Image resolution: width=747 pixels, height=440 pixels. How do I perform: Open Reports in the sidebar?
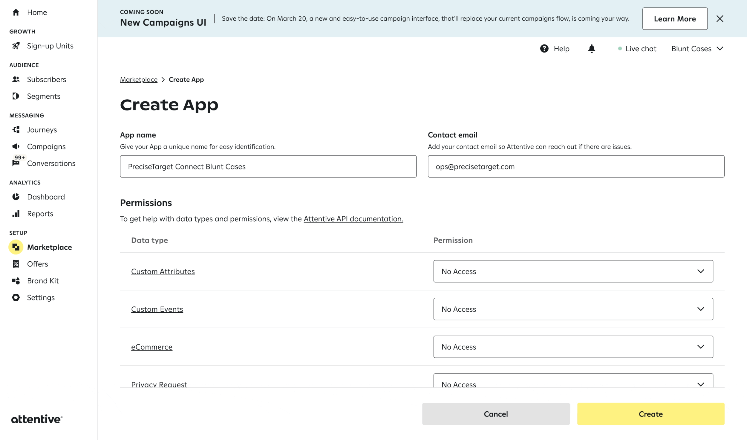pyautogui.click(x=40, y=214)
